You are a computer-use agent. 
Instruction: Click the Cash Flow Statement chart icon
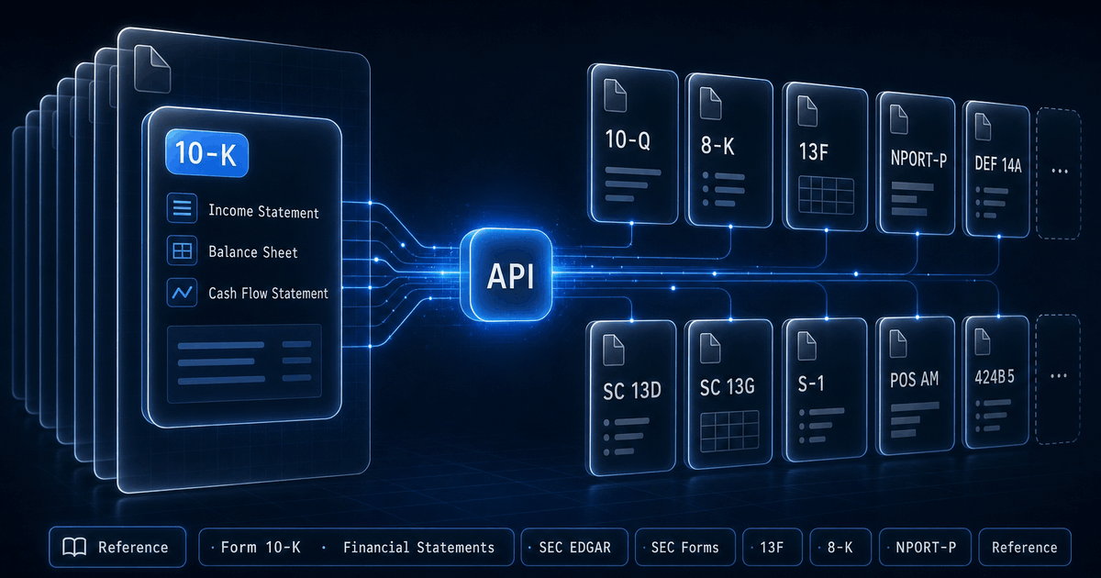(182, 293)
